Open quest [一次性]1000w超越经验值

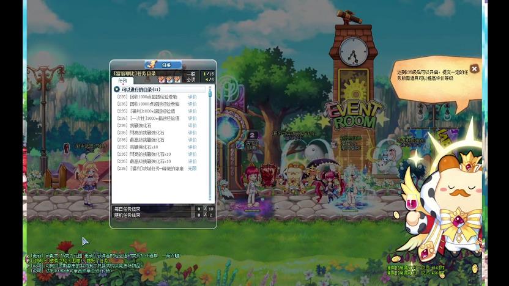[x=148, y=119]
